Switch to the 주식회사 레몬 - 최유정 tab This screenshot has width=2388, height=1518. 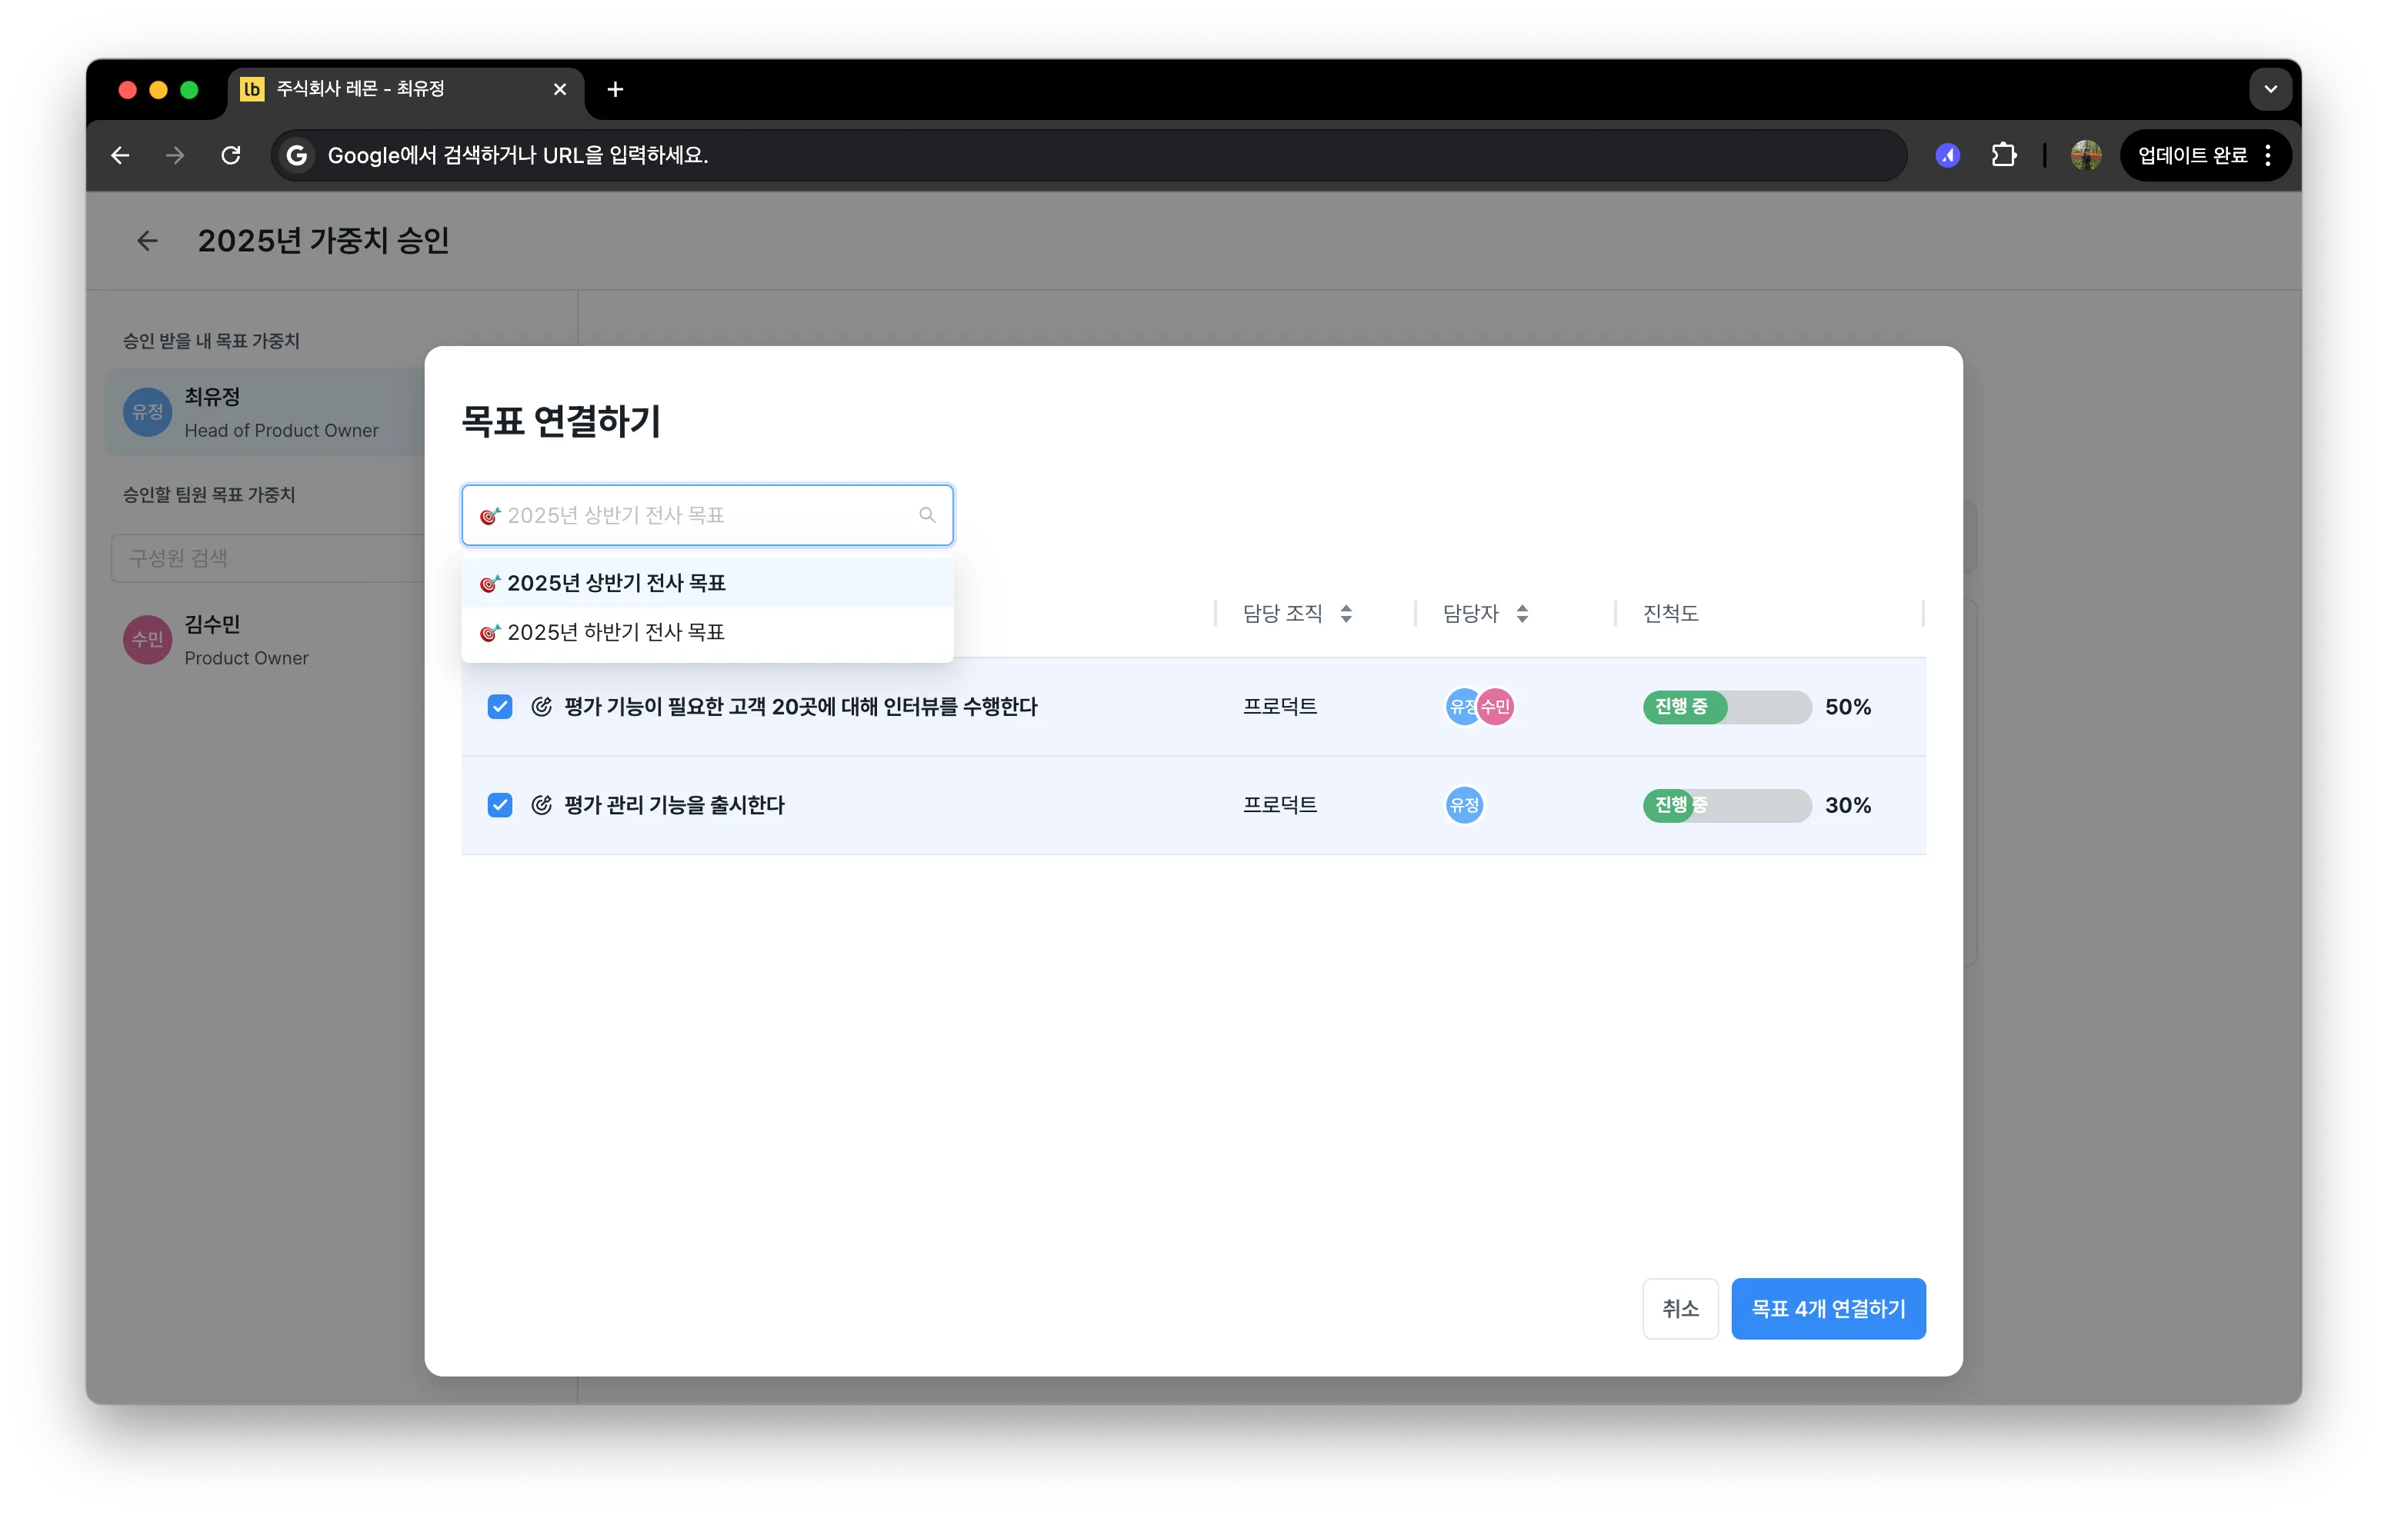point(405,89)
